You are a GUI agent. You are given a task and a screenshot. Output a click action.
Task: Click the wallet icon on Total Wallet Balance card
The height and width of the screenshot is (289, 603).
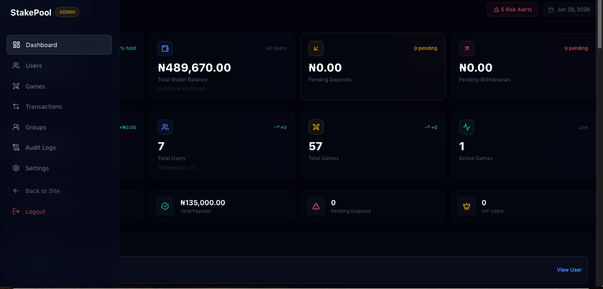[x=165, y=48]
